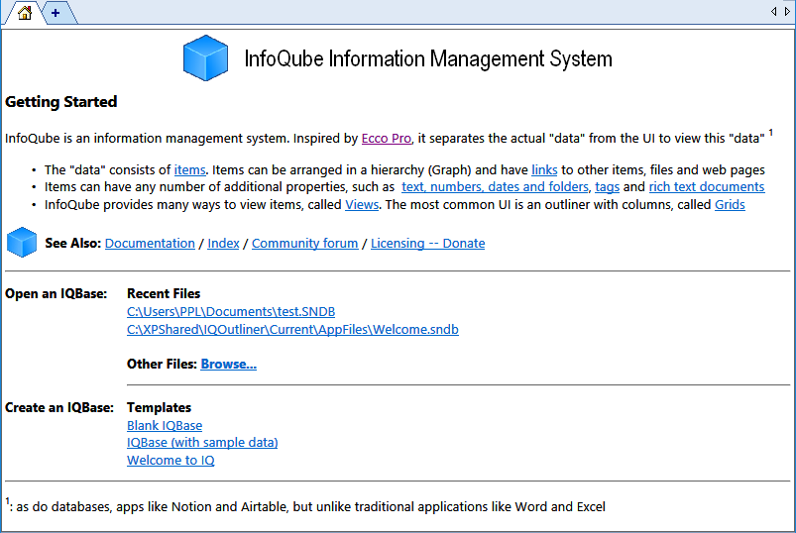Click the large InfoQube cube logo
This screenshot has width=796, height=533.
[205, 57]
